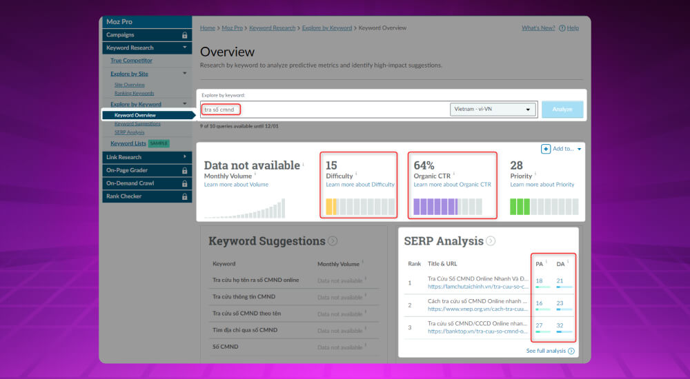Click the Analyze button
Viewport: 690px width, 379px height.
tap(562, 110)
